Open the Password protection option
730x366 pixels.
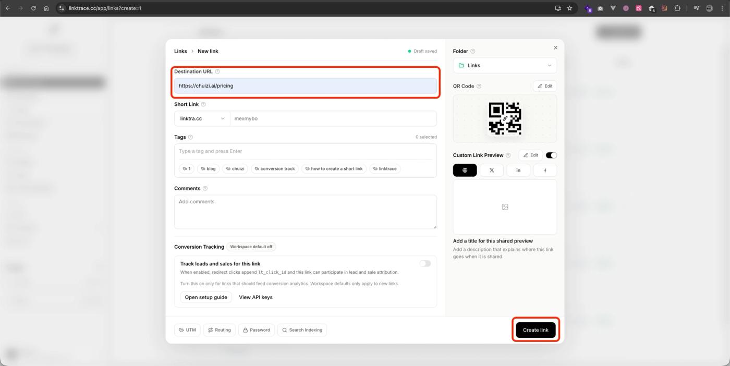click(256, 330)
